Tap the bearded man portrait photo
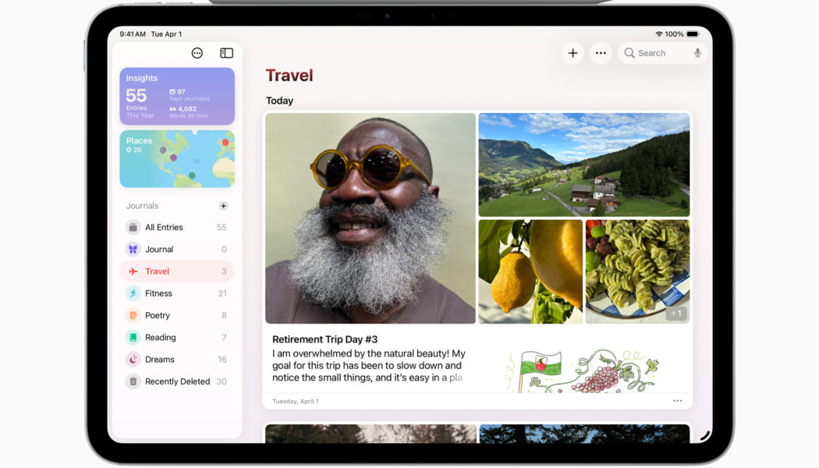 tap(370, 218)
